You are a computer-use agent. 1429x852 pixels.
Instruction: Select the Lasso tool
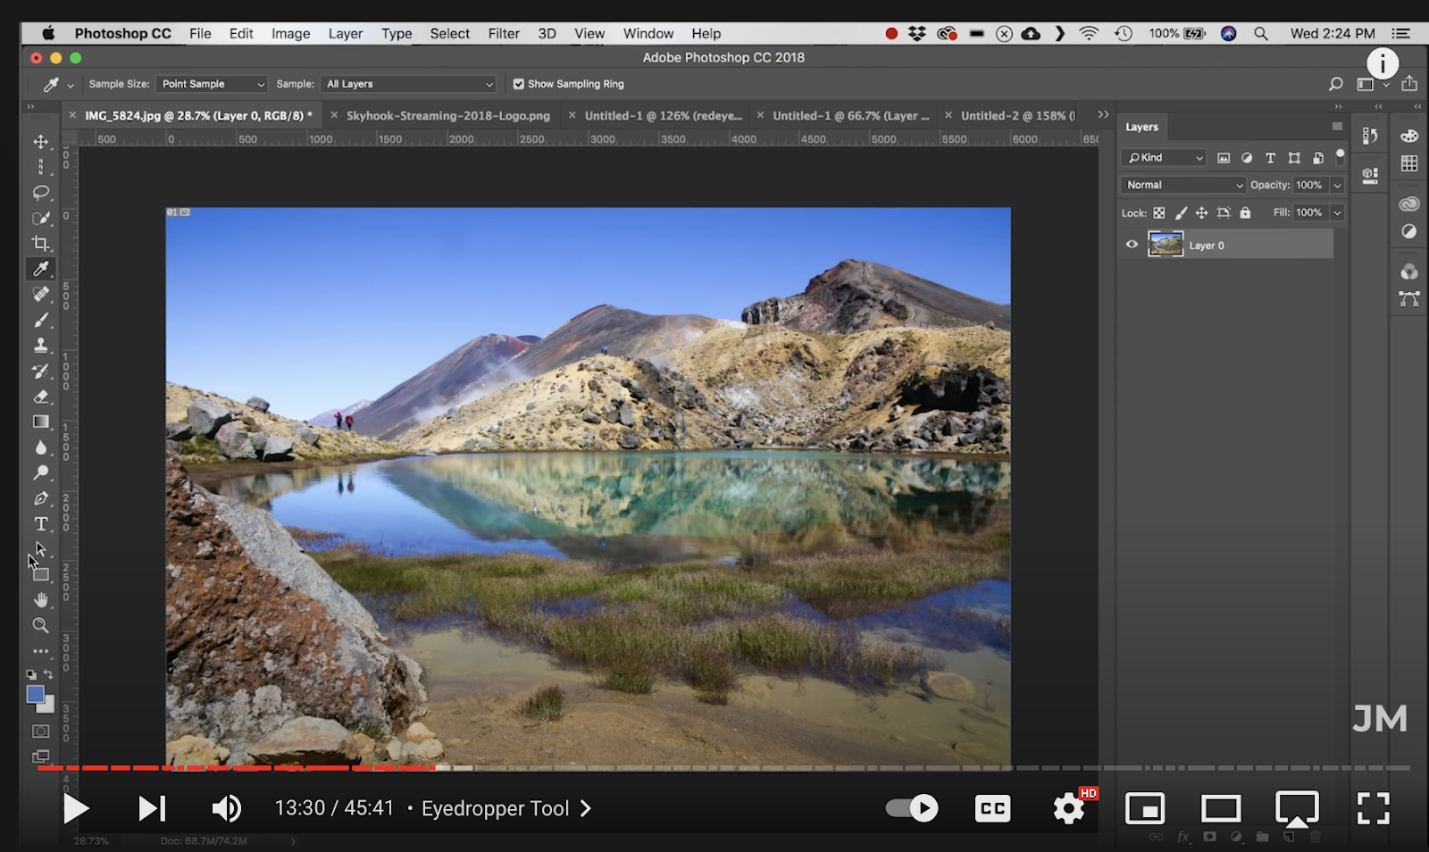click(x=41, y=193)
